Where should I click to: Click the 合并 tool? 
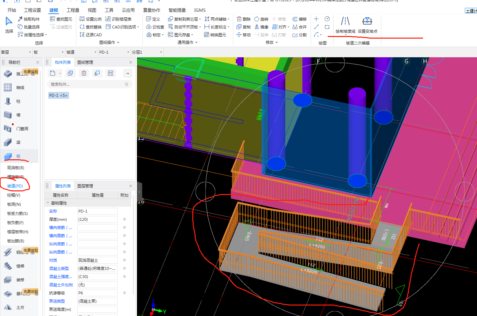[300, 27]
